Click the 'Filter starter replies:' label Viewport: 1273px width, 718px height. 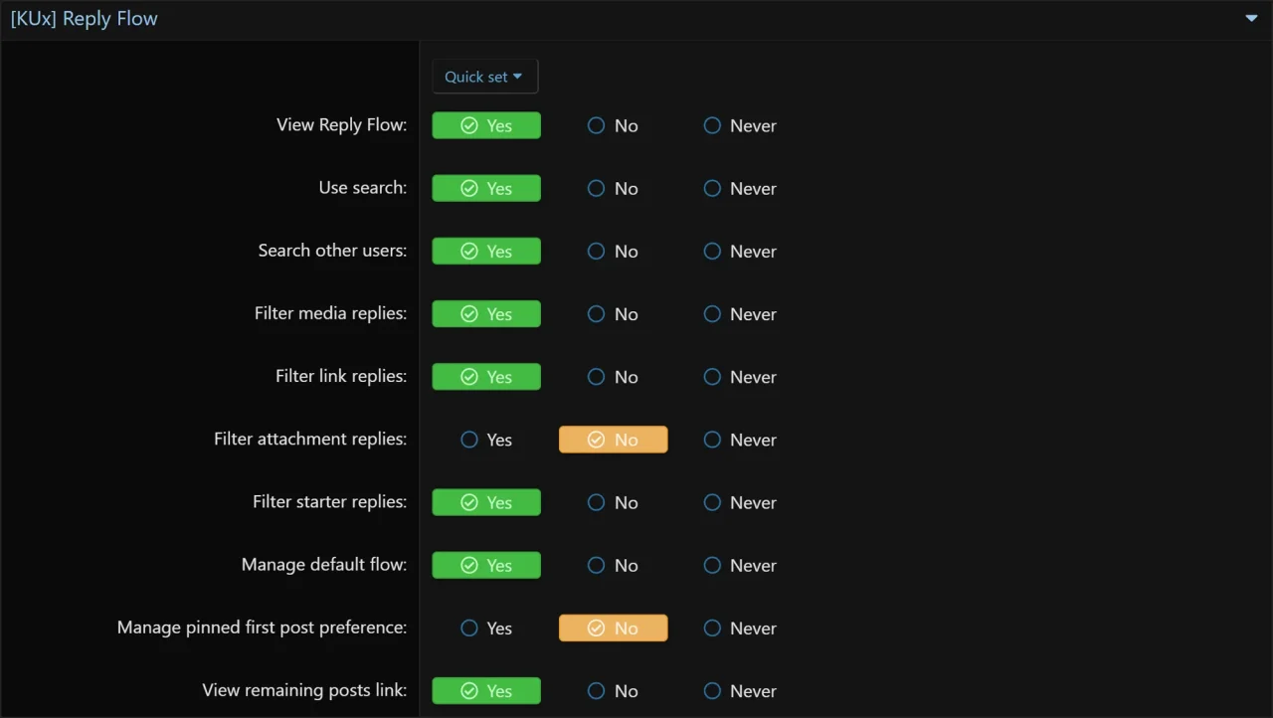coord(330,501)
